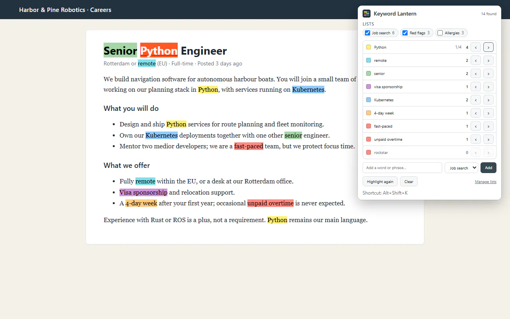Open the Manage lists link
The width and height of the screenshot is (510, 319).
[x=486, y=182]
